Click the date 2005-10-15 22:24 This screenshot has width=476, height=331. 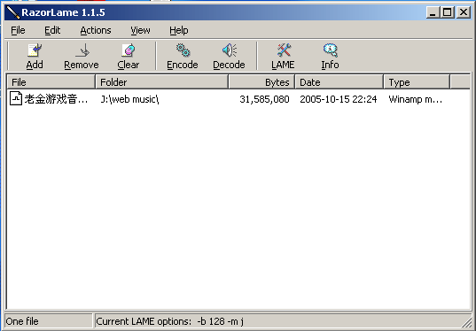click(339, 99)
